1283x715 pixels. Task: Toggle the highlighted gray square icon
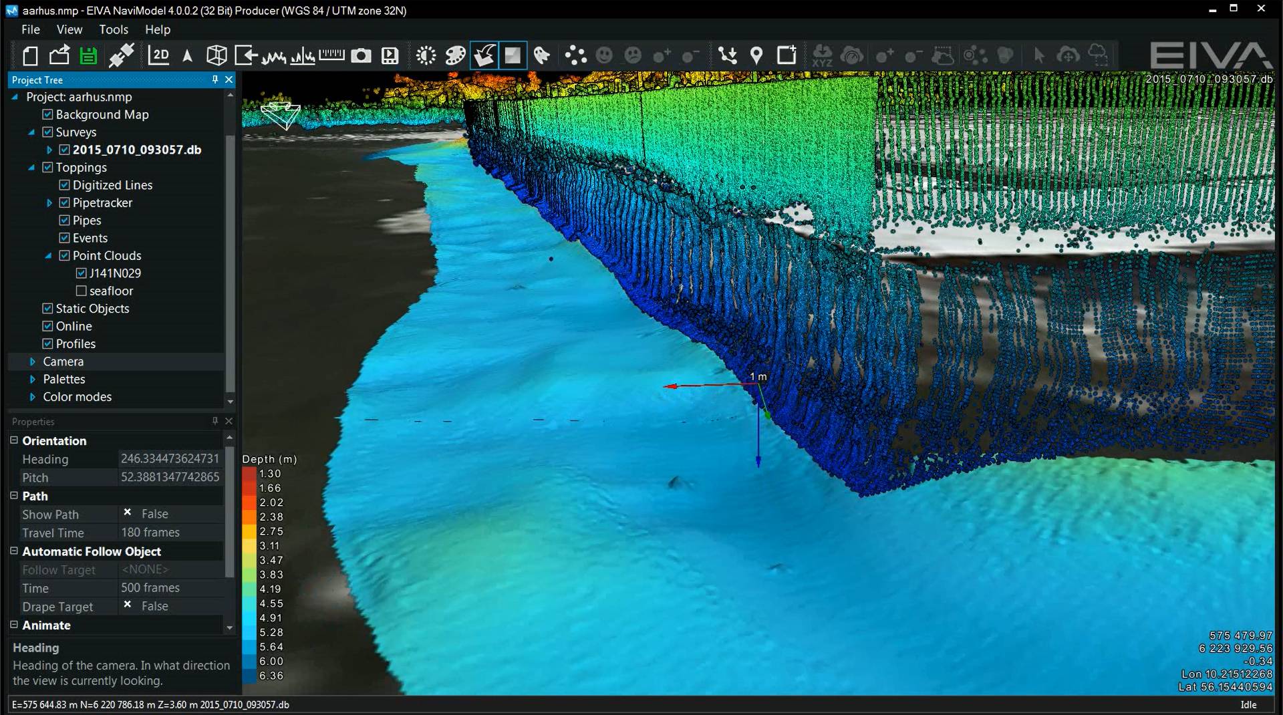coord(513,55)
